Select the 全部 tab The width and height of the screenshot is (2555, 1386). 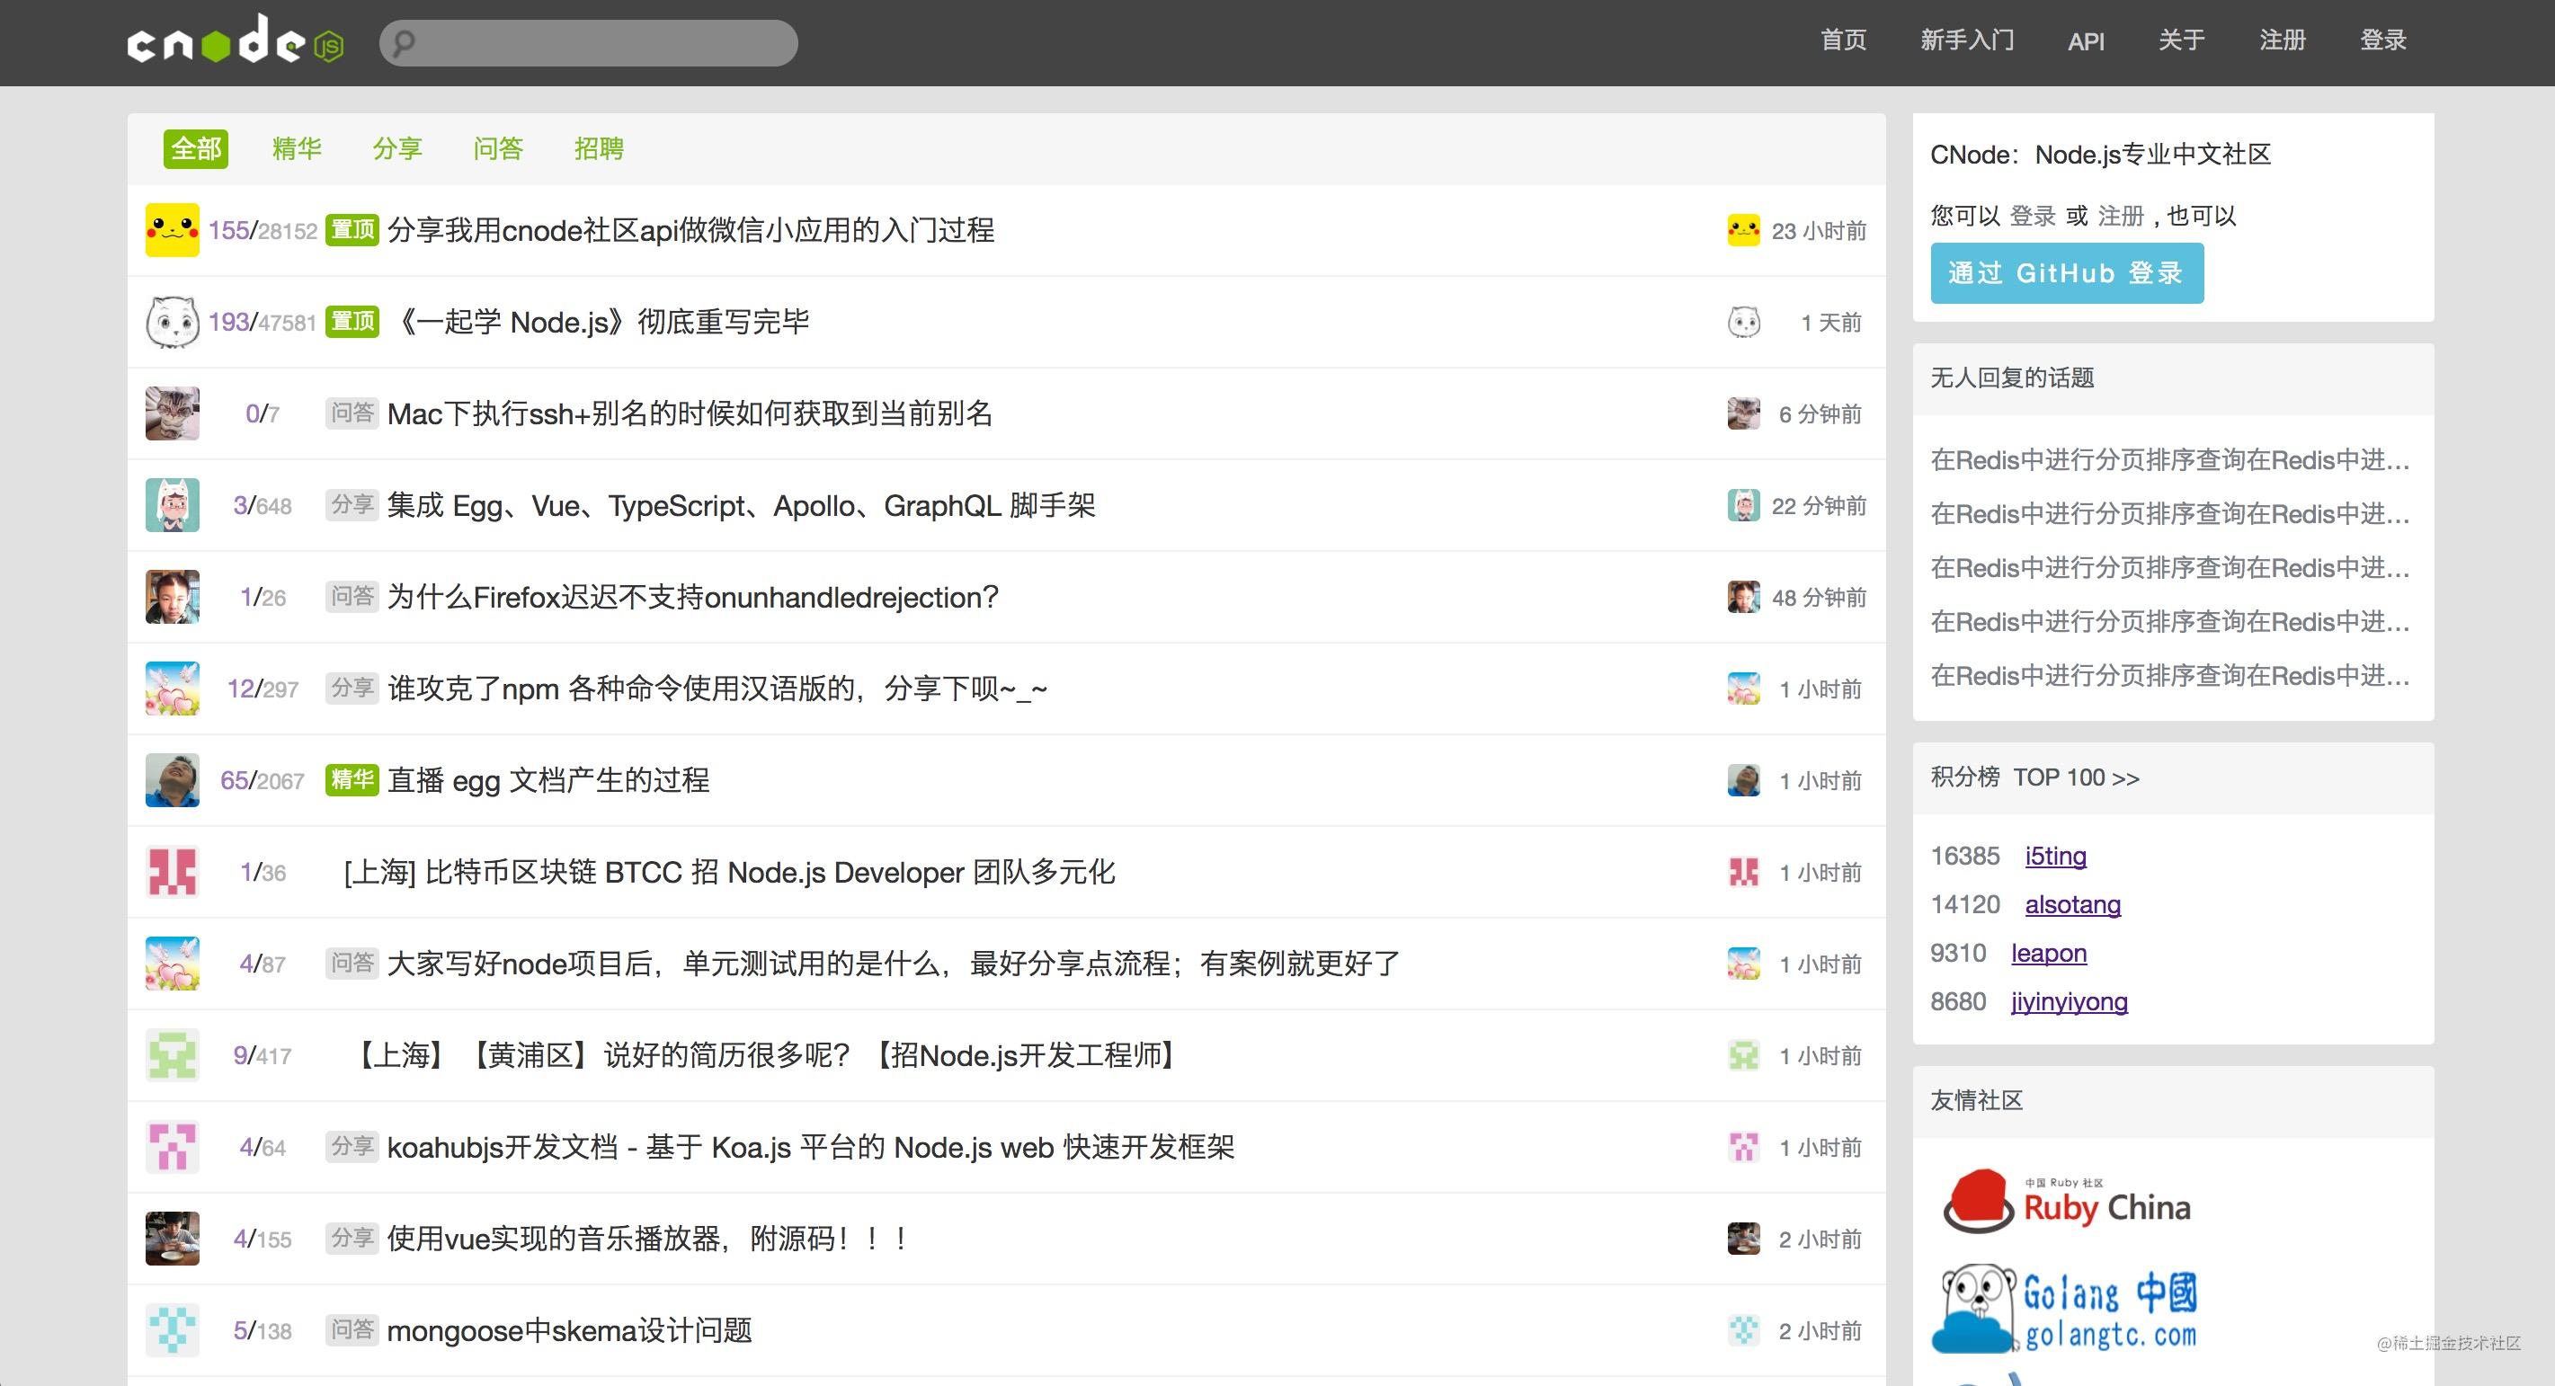click(195, 148)
